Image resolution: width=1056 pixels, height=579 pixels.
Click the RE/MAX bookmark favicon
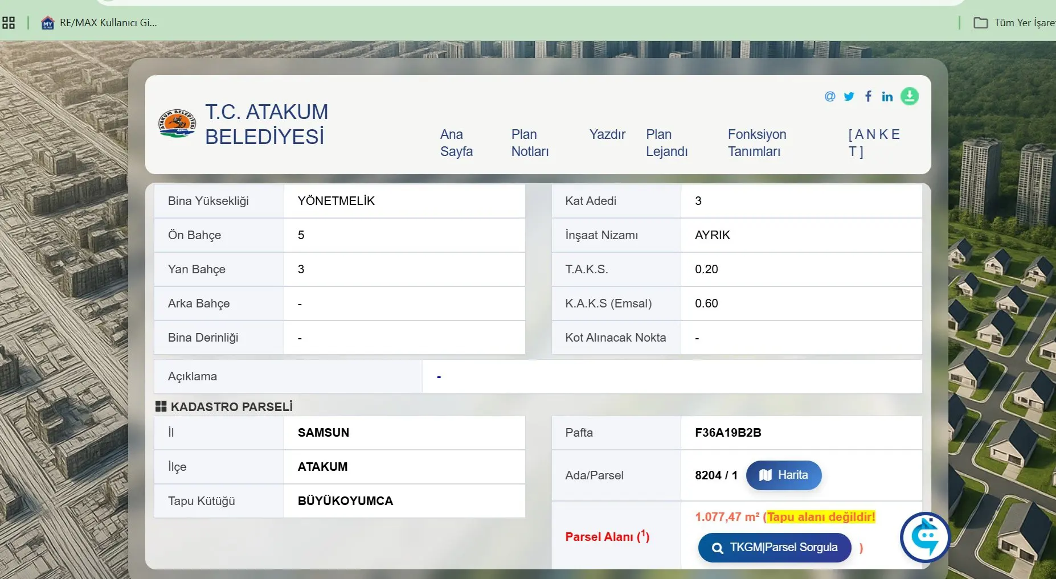[48, 23]
